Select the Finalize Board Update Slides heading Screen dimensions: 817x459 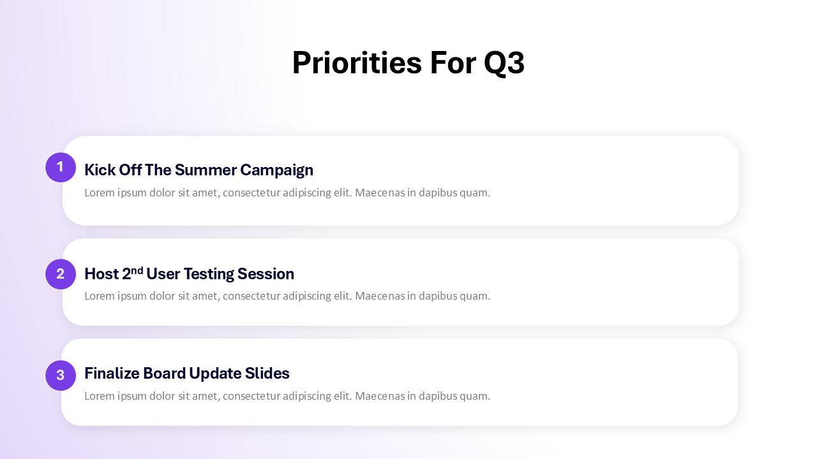click(187, 373)
